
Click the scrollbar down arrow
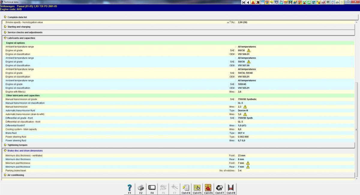356,179
